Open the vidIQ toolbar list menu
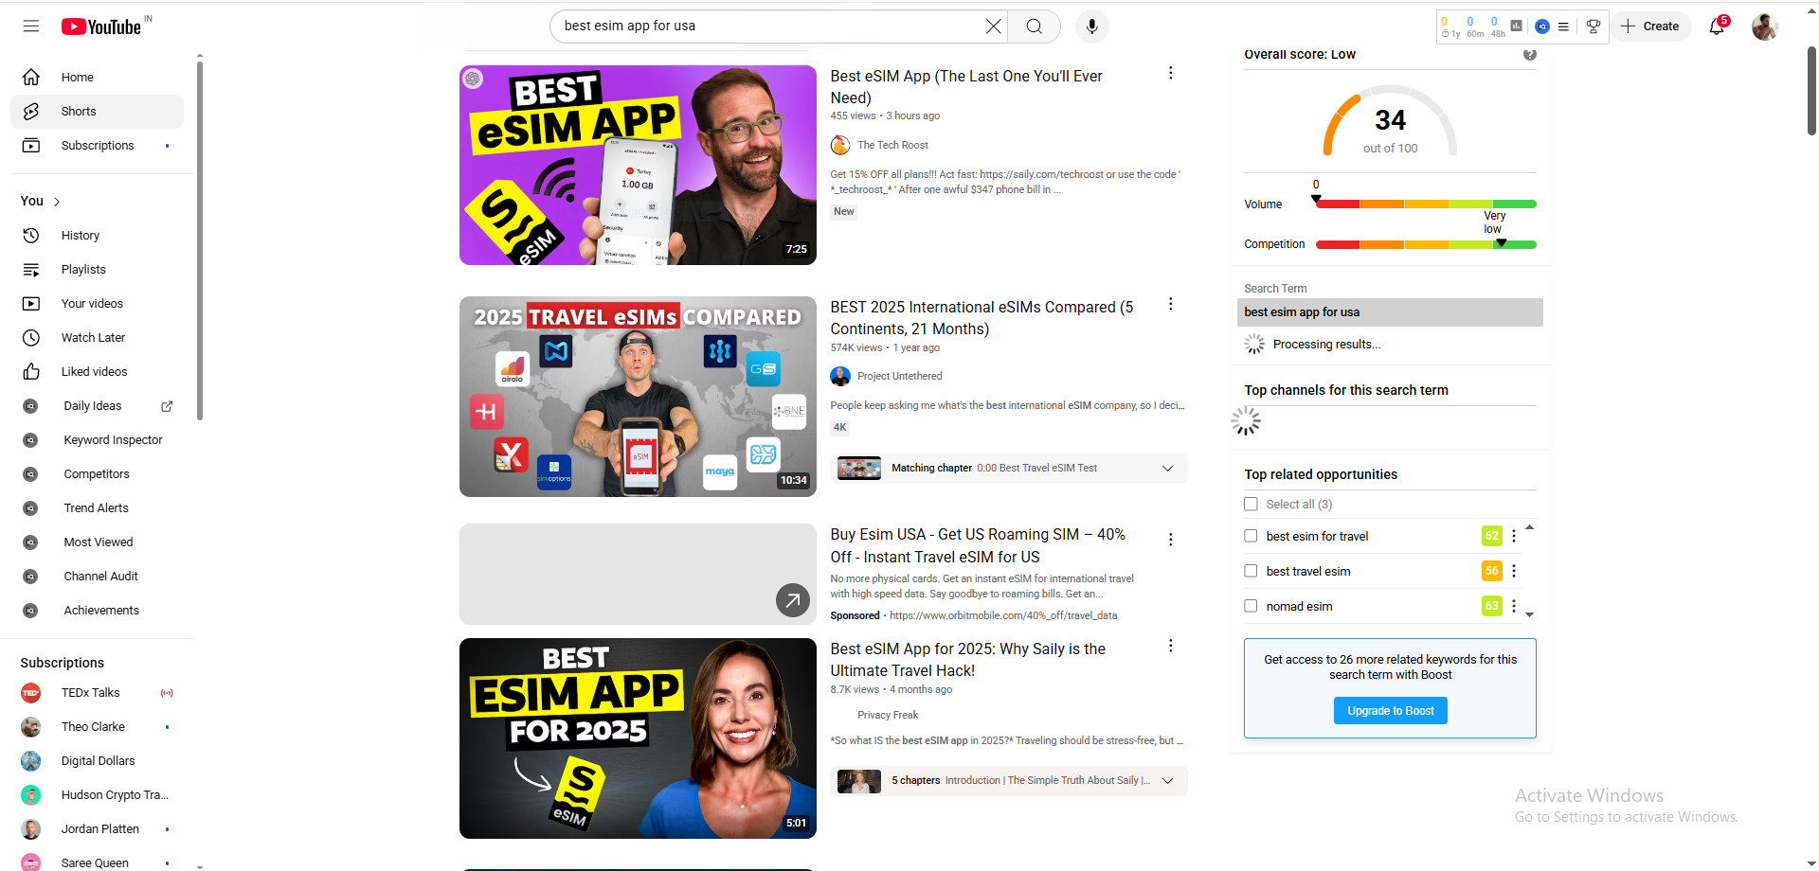This screenshot has width=1819, height=871. pyautogui.click(x=1563, y=27)
